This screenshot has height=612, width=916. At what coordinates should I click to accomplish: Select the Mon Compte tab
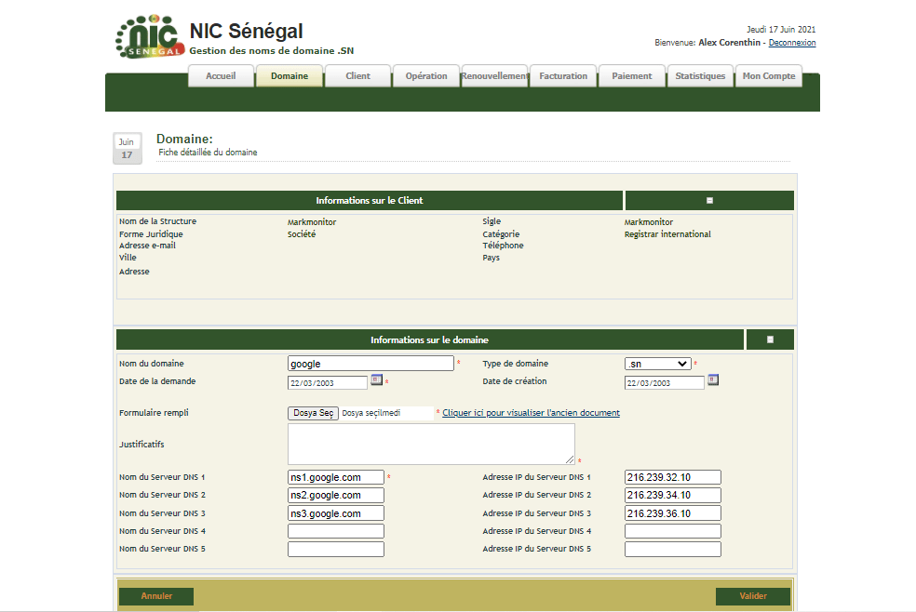(x=768, y=76)
